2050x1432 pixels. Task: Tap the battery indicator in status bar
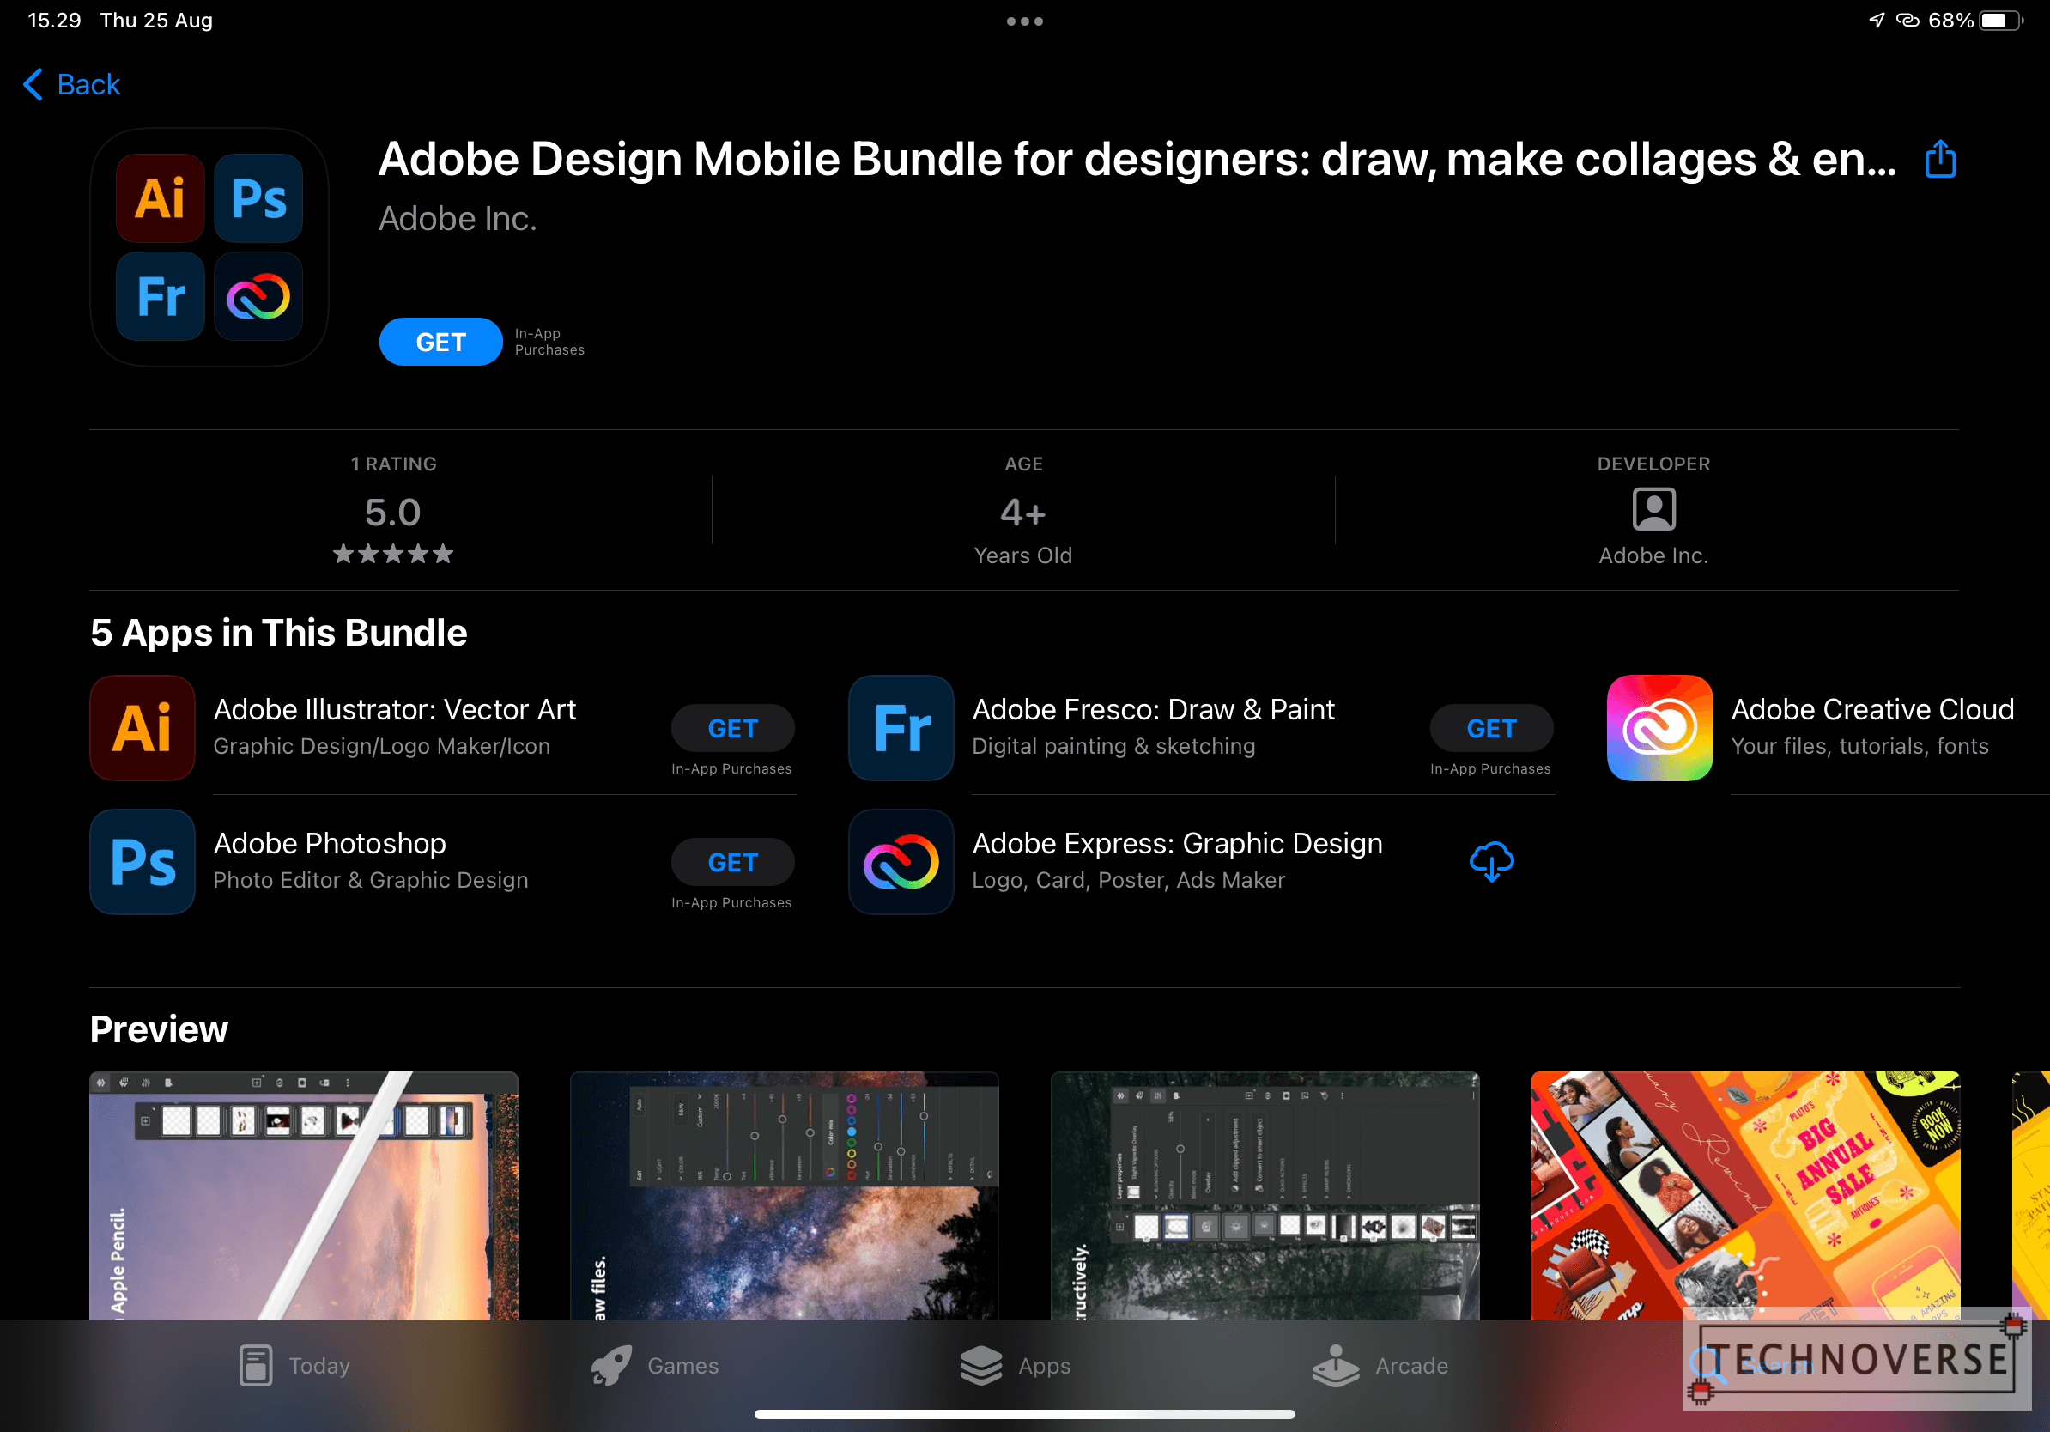pos(2002,21)
